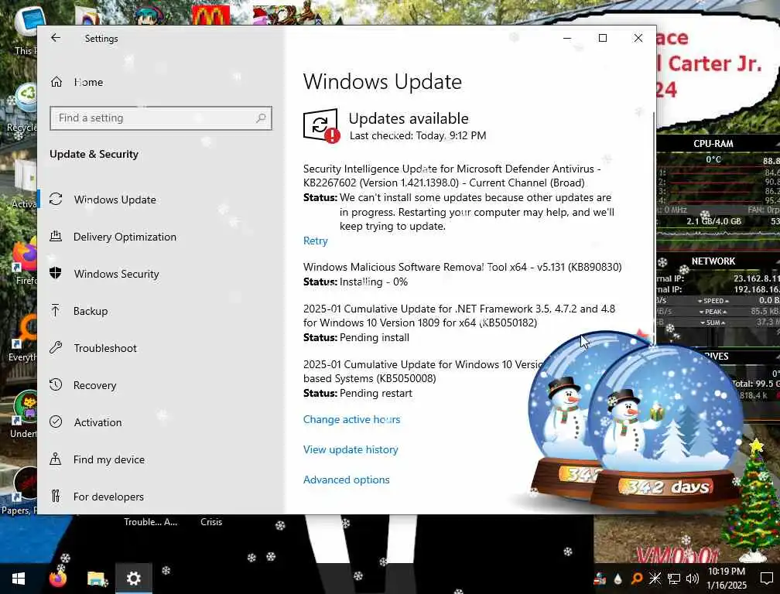Image resolution: width=780 pixels, height=594 pixels.
Task: Open the Action Center notification icon
Action: click(767, 579)
